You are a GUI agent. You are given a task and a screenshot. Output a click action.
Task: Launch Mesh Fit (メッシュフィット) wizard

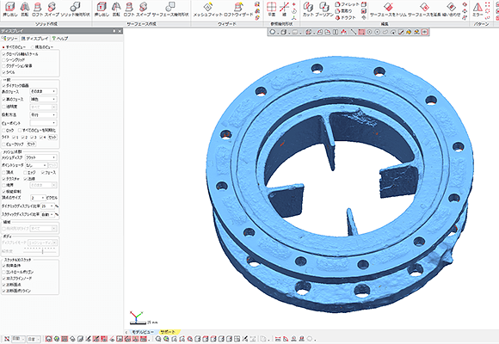[x=207, y=9]
